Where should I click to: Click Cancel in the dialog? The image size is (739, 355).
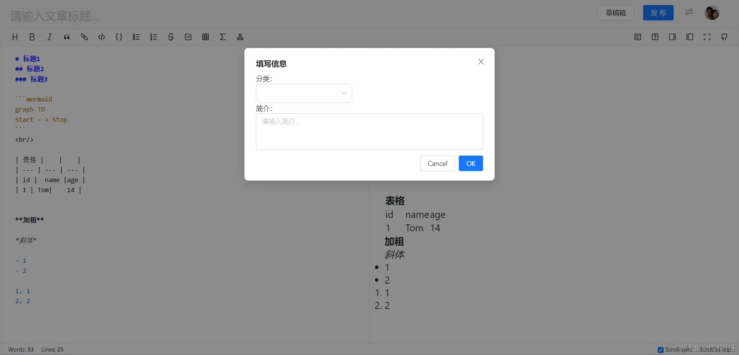(x=438, y=163)
